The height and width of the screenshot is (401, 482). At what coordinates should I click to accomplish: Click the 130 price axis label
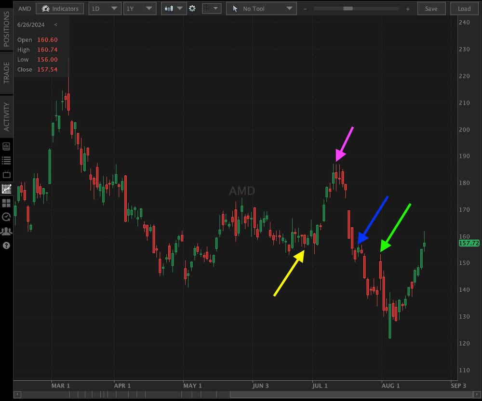point(464,316)
